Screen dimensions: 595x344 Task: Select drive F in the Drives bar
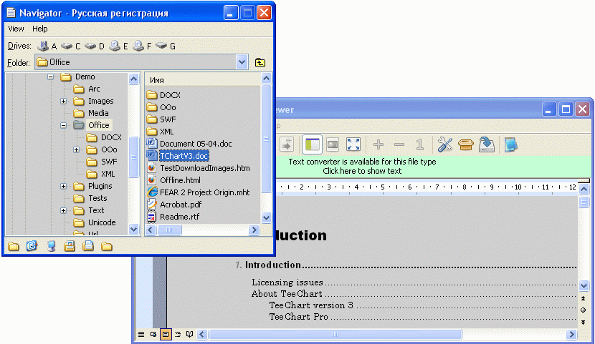[x=142, y=46]
